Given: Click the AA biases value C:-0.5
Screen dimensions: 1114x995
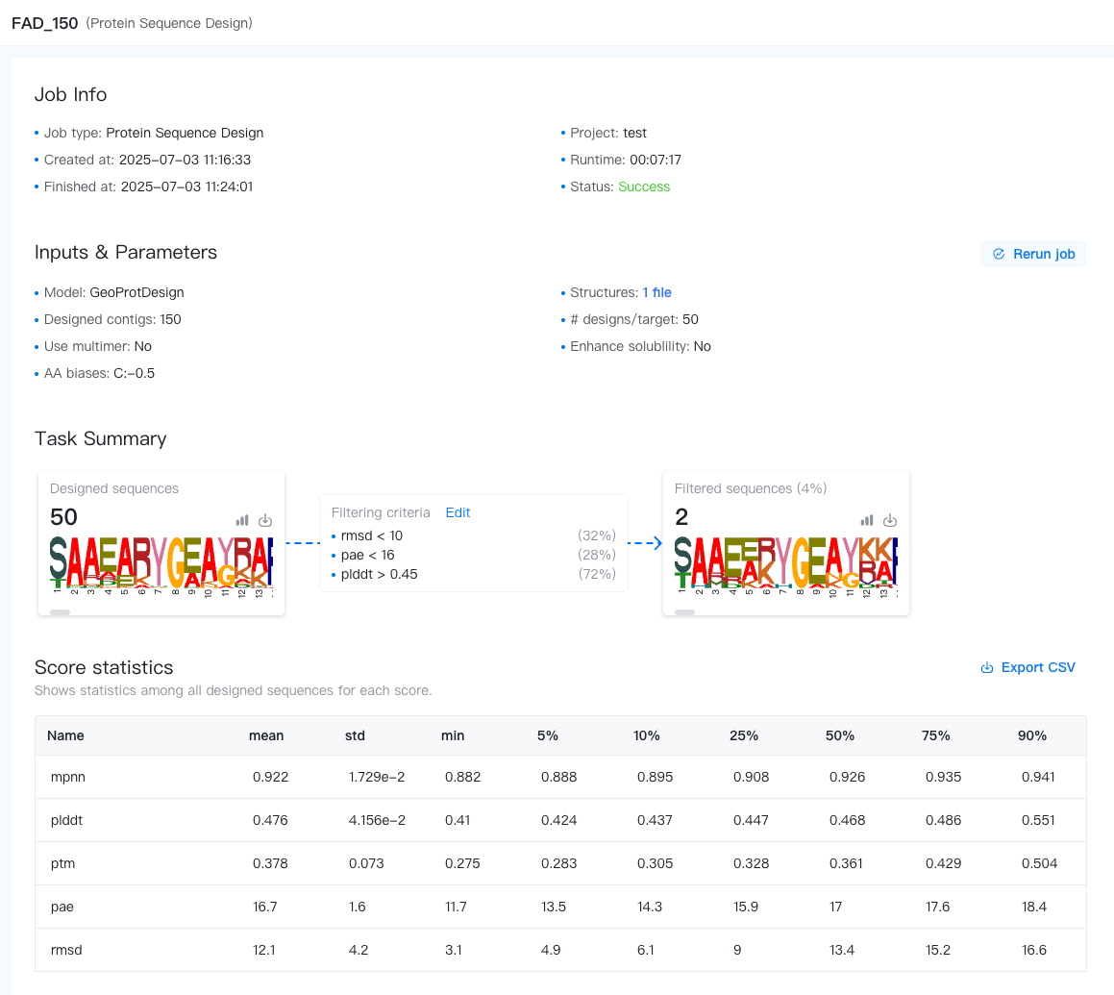Looking at the screenshot, I should tap(134, 373).
